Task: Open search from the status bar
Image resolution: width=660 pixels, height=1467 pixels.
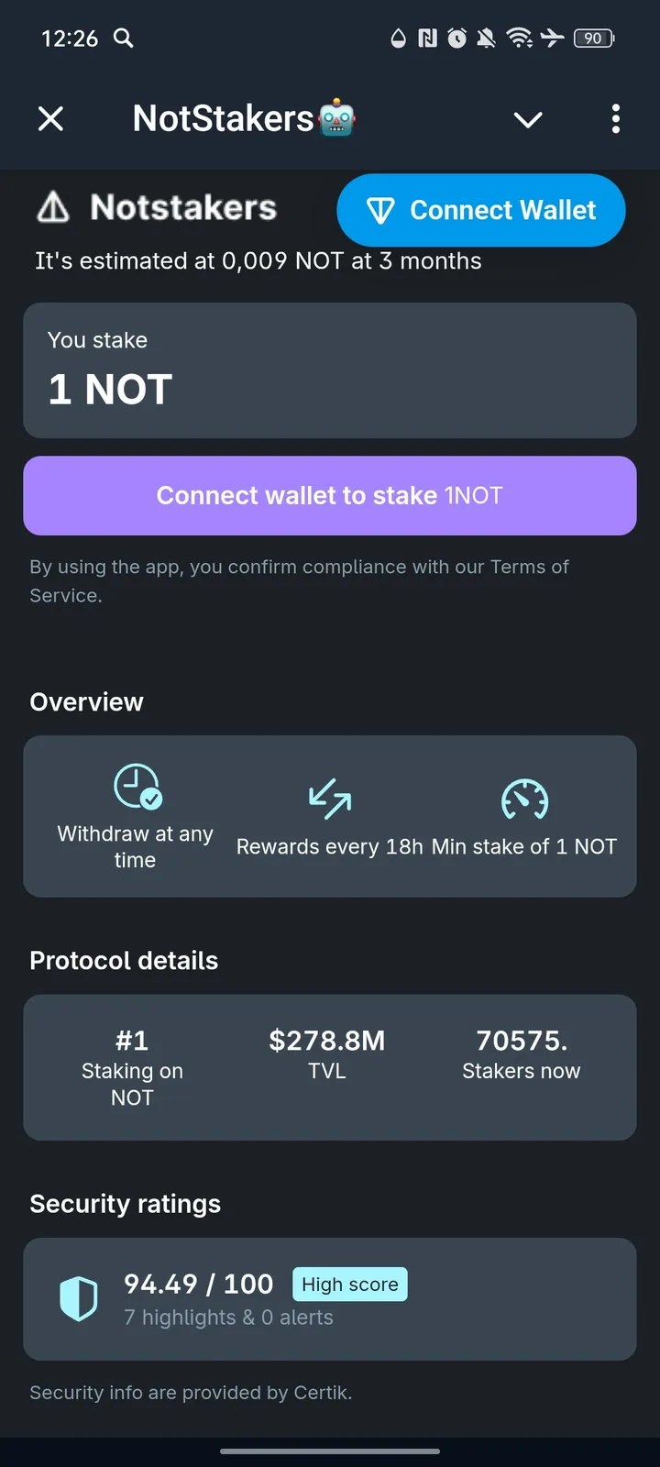Action: click(x=123, y=39)
